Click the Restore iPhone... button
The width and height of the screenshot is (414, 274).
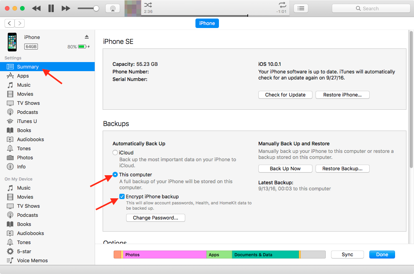(x=342, y=95)
